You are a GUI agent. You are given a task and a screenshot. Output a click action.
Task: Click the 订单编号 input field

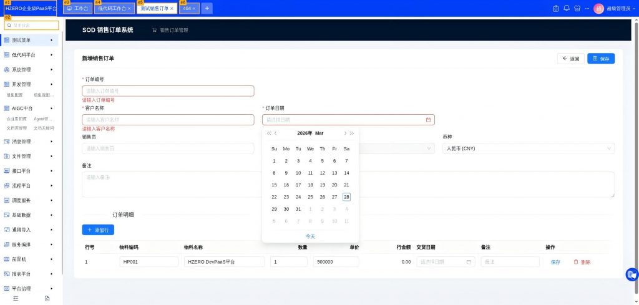[x=168, y=91]
